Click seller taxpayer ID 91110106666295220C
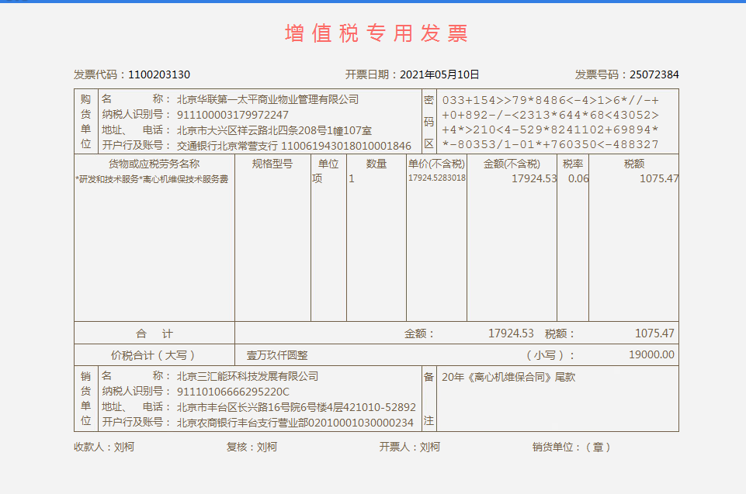The width and height of the screenshot is (746, 494). point(233,392)
